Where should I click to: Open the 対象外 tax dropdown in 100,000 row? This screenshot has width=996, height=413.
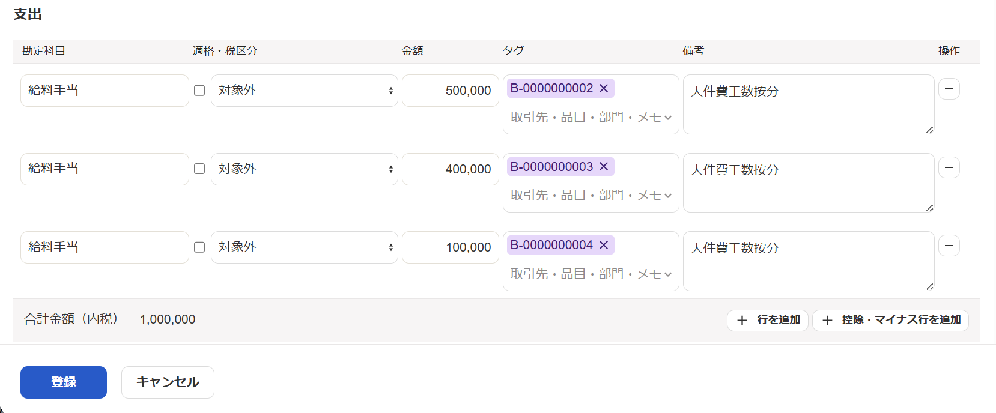click(305, 247)
